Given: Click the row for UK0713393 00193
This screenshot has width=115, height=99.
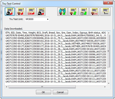Looking at the screenshot, I should 56,60.
